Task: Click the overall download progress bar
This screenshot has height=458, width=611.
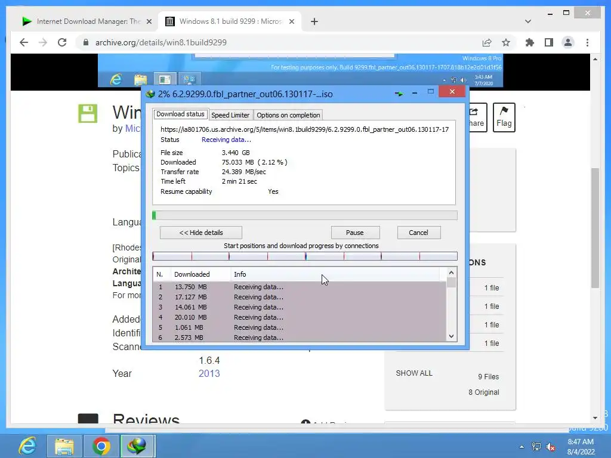Action: [305, 215]
